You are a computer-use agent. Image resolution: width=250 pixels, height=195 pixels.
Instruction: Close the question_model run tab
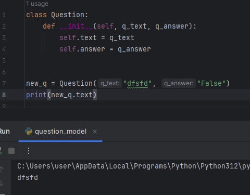pos(95,132)
